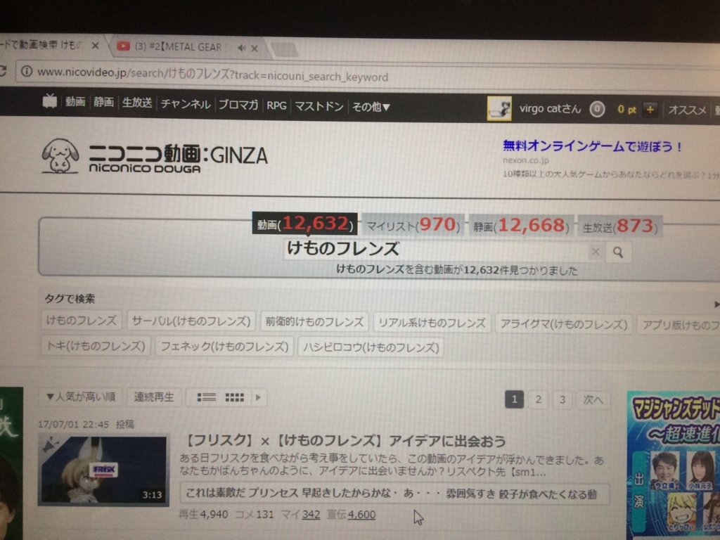This screenshot has width=720, height=540.
Task: Click the virgo cat username
Action: coord(550,109)
